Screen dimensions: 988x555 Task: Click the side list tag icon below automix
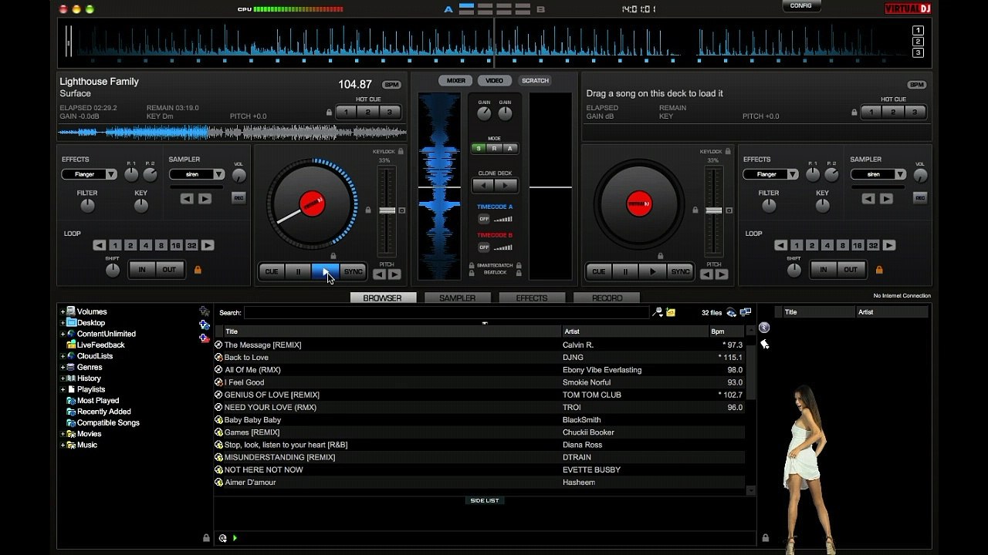coord(764,344)
